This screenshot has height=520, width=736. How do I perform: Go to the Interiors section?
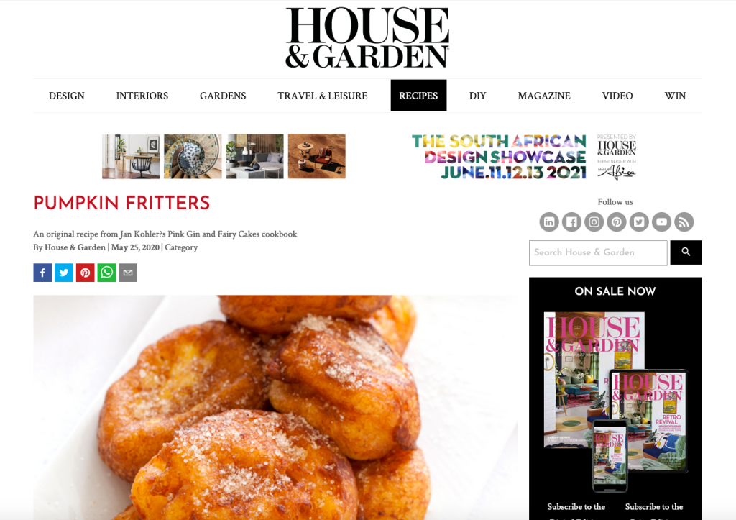[x=142, y=96]
